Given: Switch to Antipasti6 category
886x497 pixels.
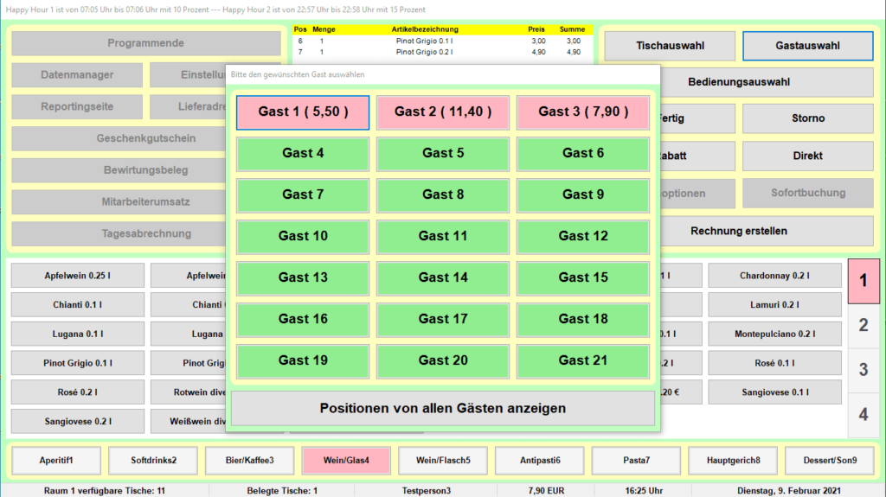Looking at the screenshot, I should coord(540,461).
